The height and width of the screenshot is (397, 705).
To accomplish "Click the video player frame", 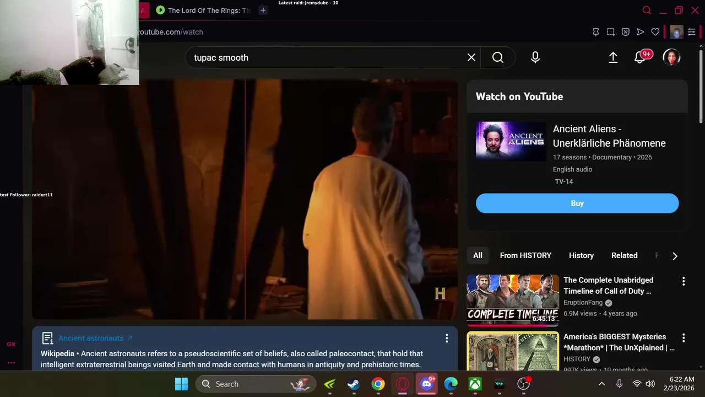I will click(x=245, y=199).
